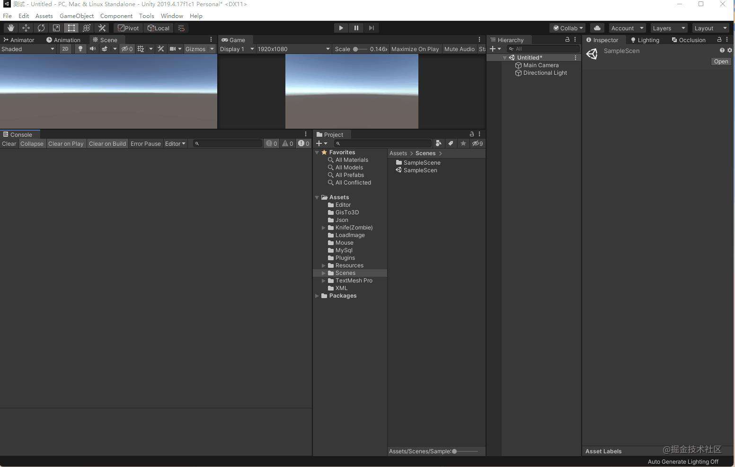Toggle Maximize On Play
The height and width of the screenshot is (467, 735).
click(415, 49)
